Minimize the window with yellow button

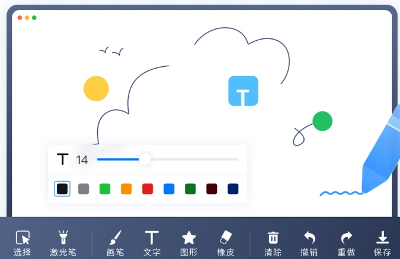click(x=27, y=18)
